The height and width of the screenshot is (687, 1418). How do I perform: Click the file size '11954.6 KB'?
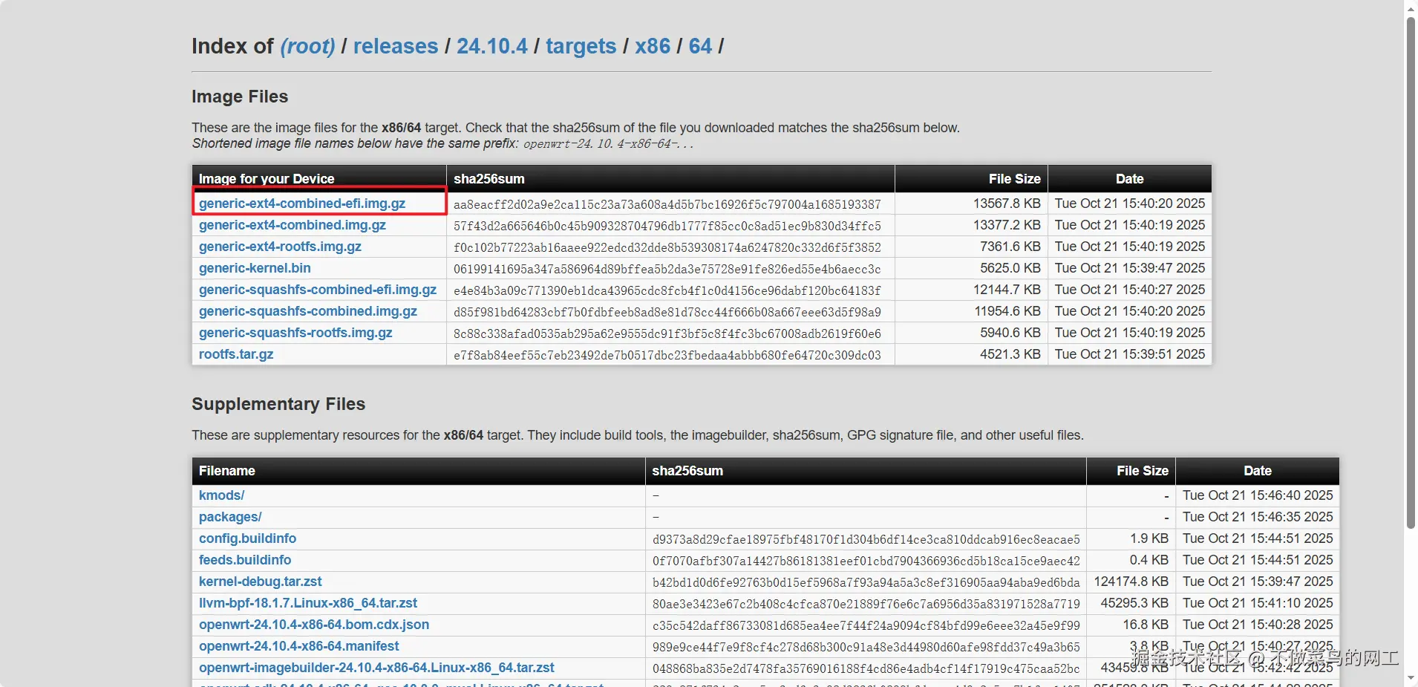(x=1007, y=311)
